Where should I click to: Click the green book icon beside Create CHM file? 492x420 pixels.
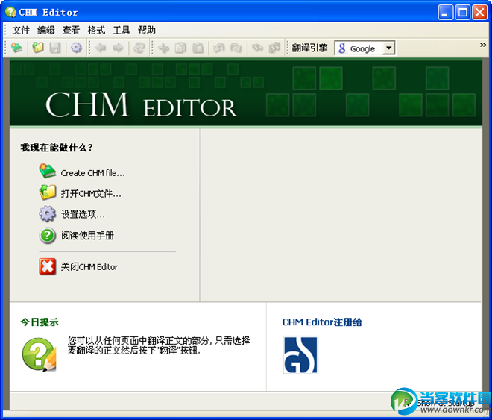(x=48, y=172)
